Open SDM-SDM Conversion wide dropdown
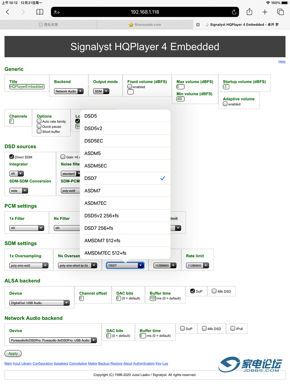The height and width of the screenshot is (387, 290). point(19,191)
